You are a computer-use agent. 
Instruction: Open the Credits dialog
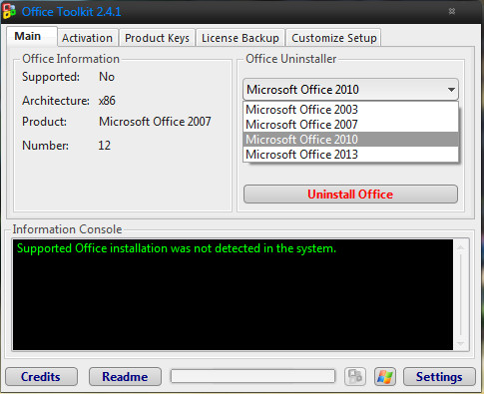(41, 377)
